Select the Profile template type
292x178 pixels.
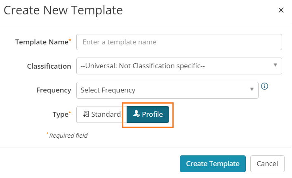(x=148, y=114)
